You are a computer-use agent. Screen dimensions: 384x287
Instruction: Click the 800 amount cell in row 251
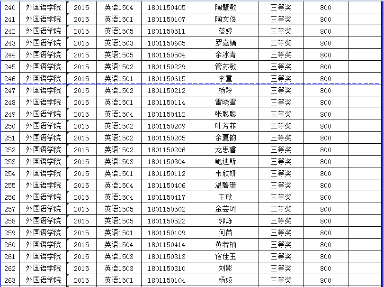325,138
